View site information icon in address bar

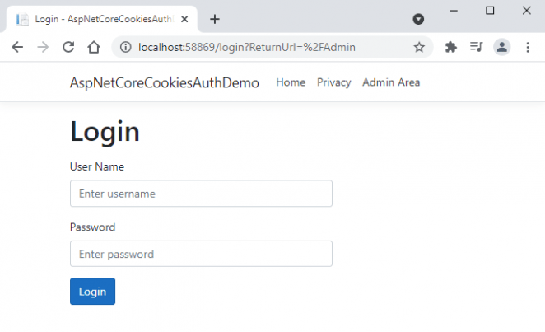click(x=125, y=47)
